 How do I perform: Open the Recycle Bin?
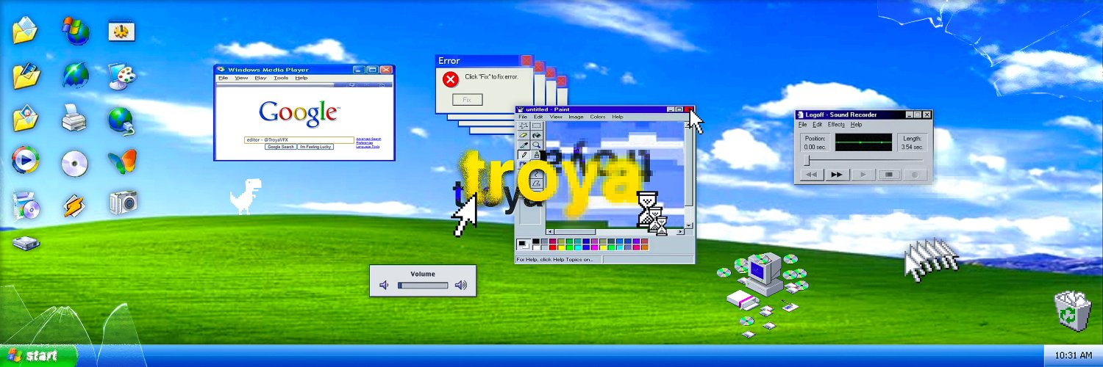pos(1072,311)
